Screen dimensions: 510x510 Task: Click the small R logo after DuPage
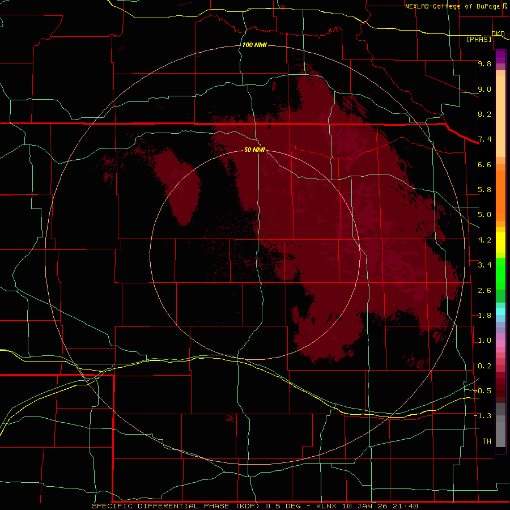coord(505,6)
